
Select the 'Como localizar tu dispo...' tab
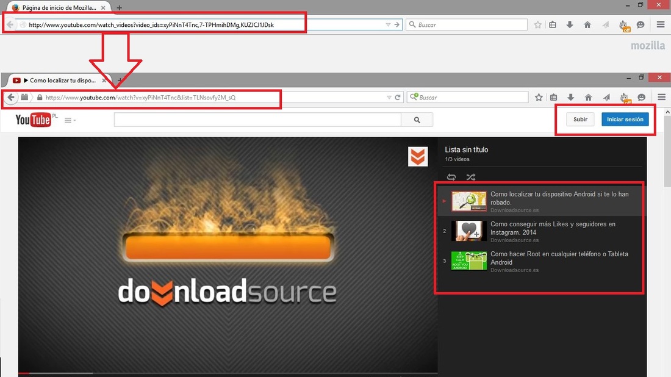59,80
